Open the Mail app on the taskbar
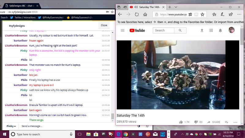The image size is (245, 138). (155, 134)
